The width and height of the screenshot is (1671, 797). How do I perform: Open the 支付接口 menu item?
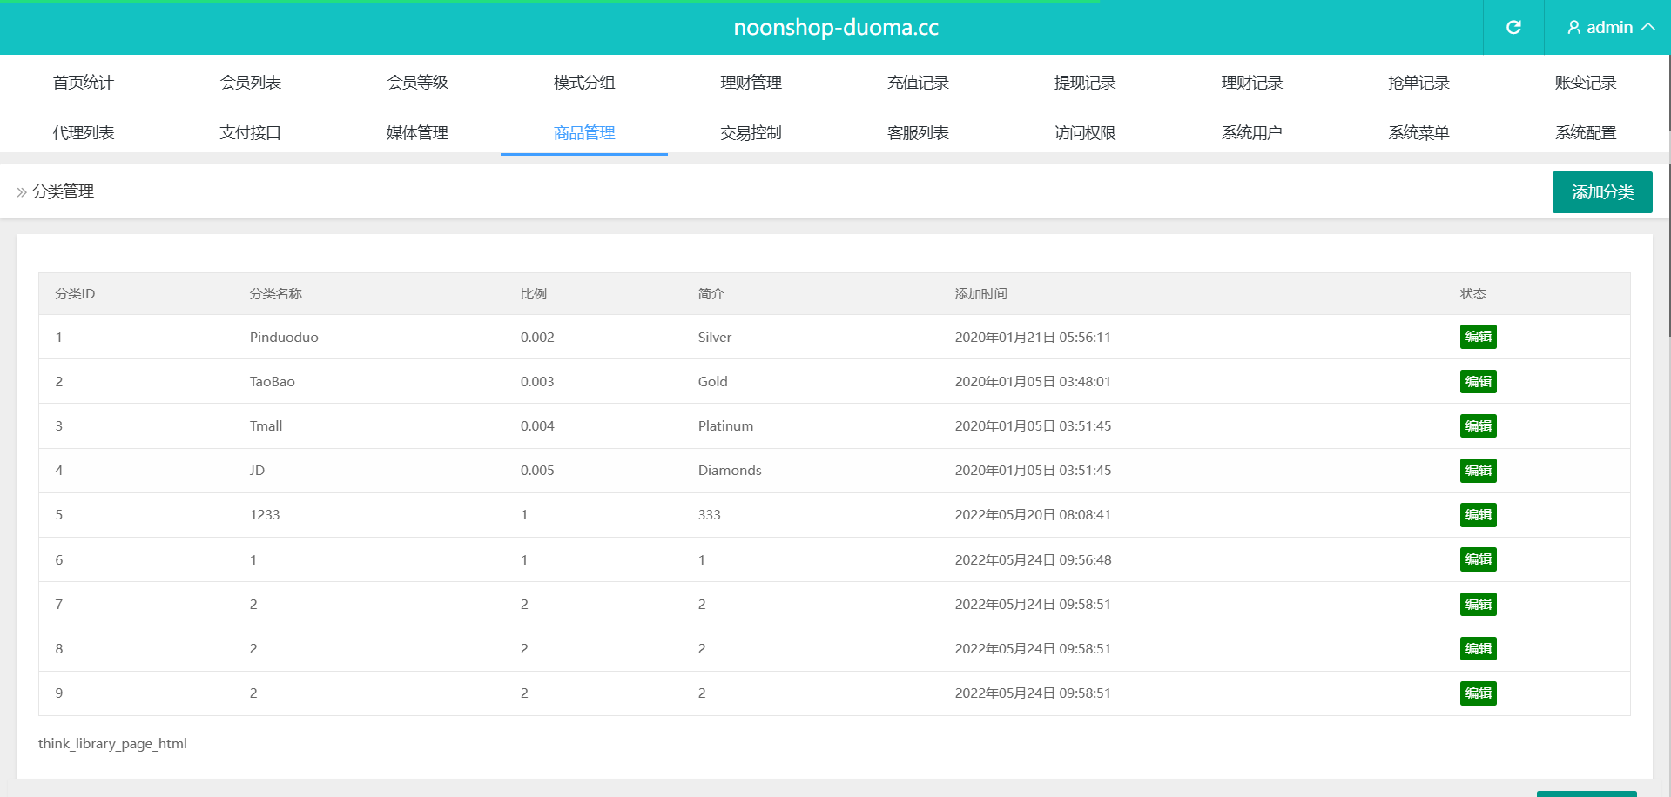(251, 133)
